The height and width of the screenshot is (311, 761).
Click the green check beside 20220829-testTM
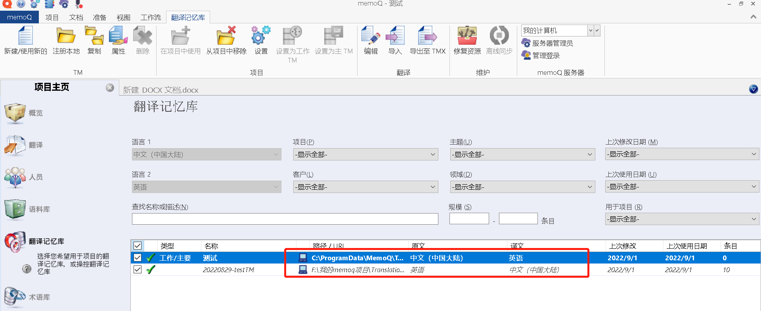click(151, 270)
